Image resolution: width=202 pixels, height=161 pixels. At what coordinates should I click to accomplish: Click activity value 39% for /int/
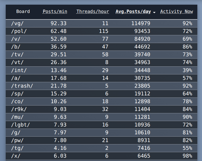pos(187,70)
